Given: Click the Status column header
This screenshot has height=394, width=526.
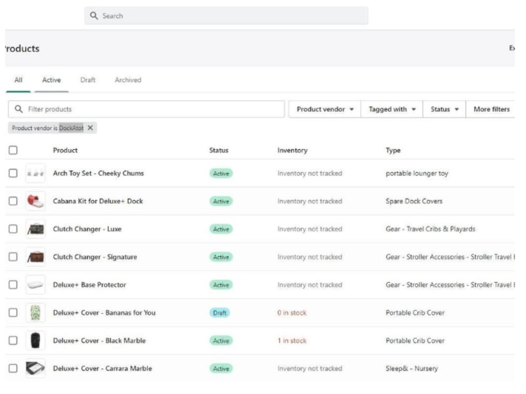Looking at the screenshot, I should click(x=219, y=150).
